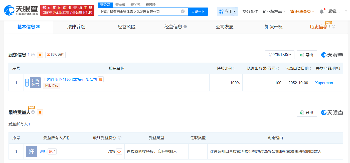Open the 应用 dropdown
The width and height of the screenshot is (350, 163).
[x=227, y=11]
